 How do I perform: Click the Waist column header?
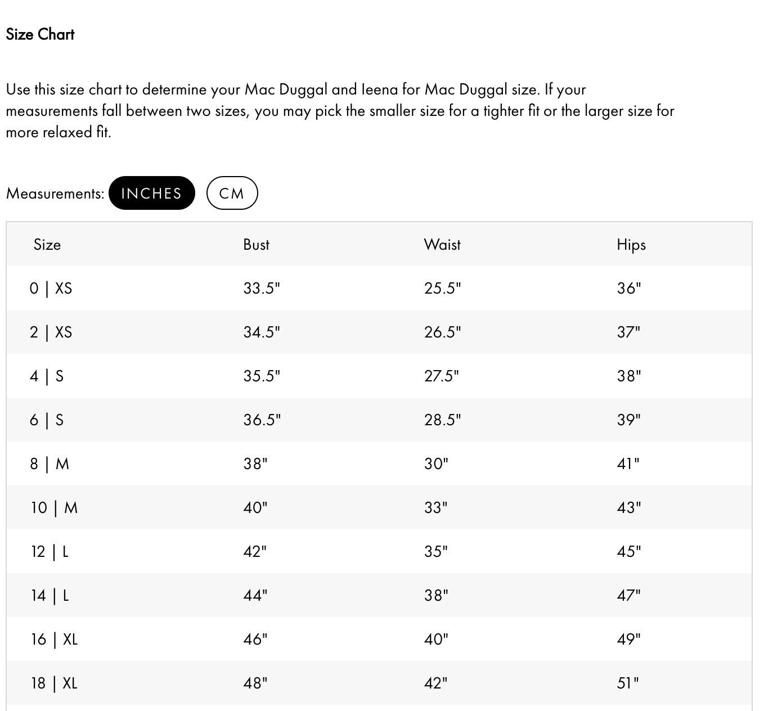(x=442, y=245)
